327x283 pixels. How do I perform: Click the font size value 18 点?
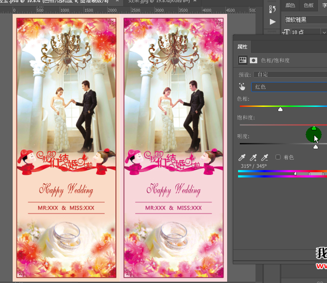click(297, 32)
